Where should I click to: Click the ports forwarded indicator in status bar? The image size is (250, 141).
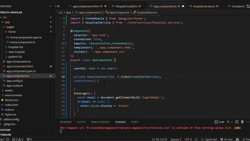[29, 139]
